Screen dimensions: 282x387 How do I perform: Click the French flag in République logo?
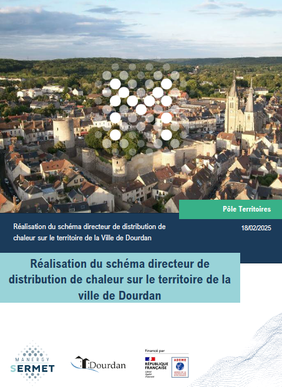pos(150,359)
